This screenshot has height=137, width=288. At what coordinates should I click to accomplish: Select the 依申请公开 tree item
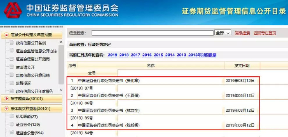tap(25, 67)
